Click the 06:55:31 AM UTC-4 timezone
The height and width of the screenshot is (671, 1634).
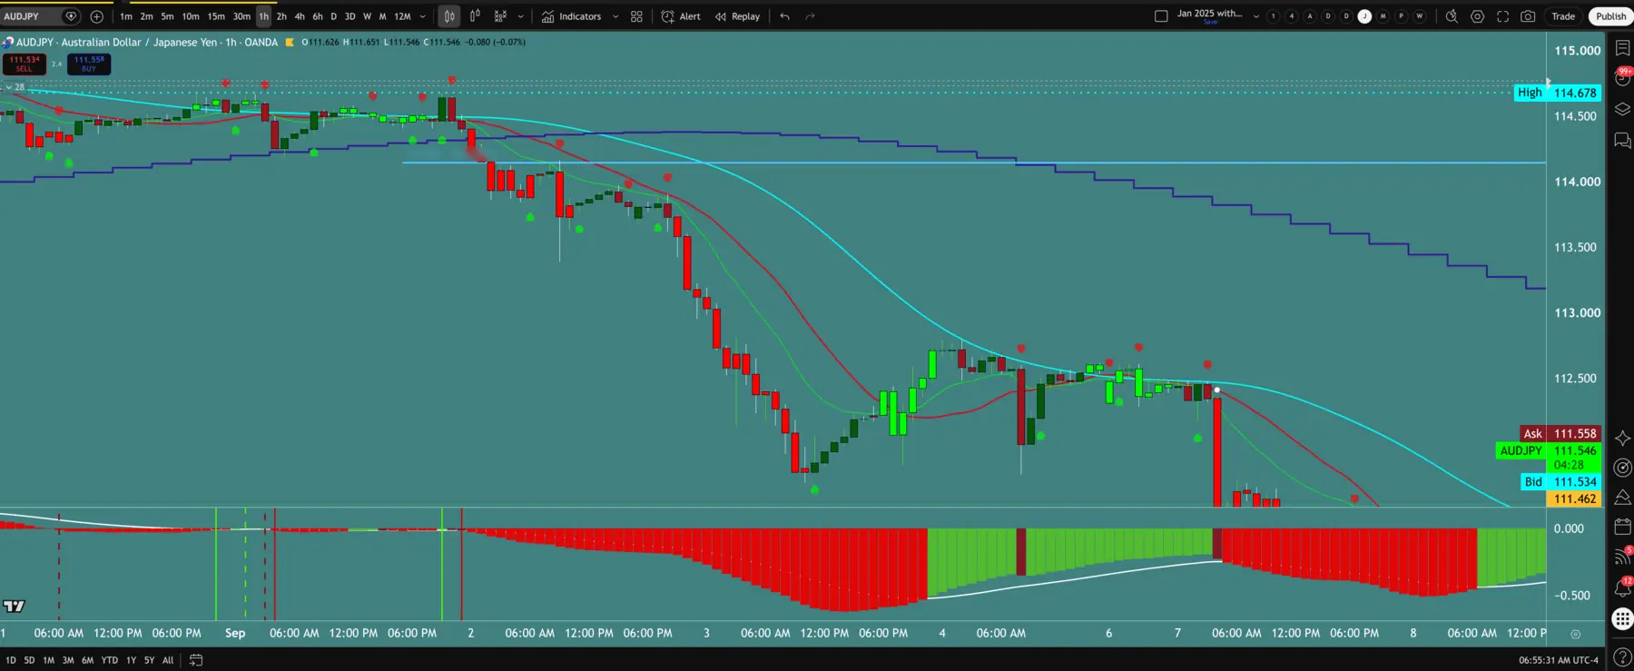[1558, 660]
